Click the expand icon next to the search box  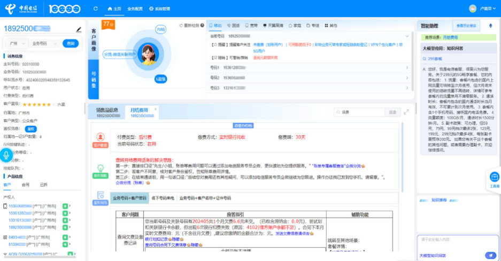tap(406, 112)
